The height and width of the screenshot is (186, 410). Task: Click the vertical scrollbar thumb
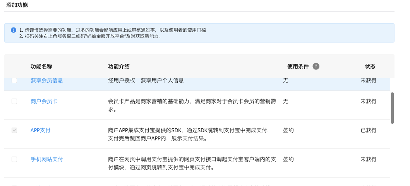click(392, 108)
